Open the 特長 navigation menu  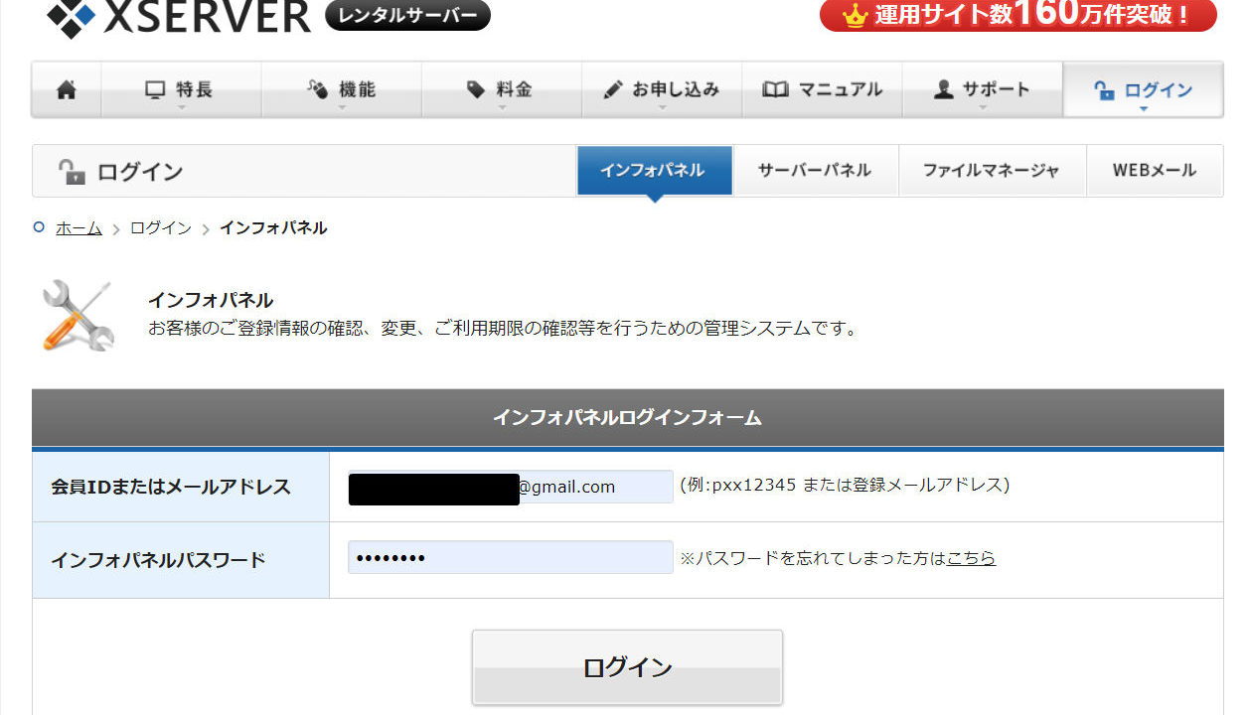tap(181, 89)
